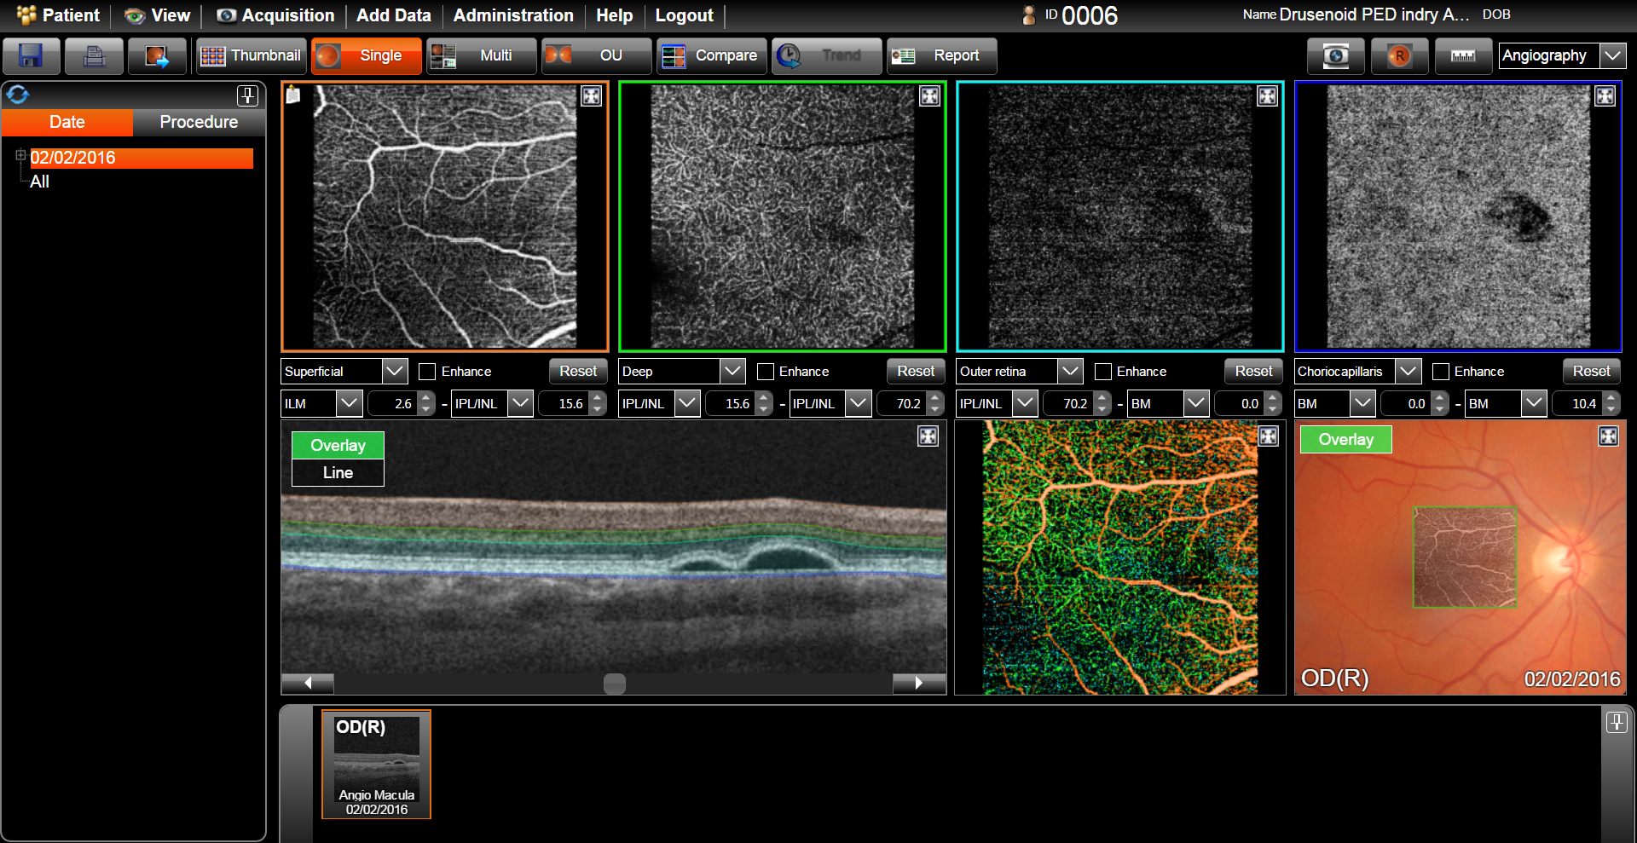Expand the 02/02/2016 date tree node
This screenshot has width=1637, height=843.
pyautogui.click(x=20, y=156)
